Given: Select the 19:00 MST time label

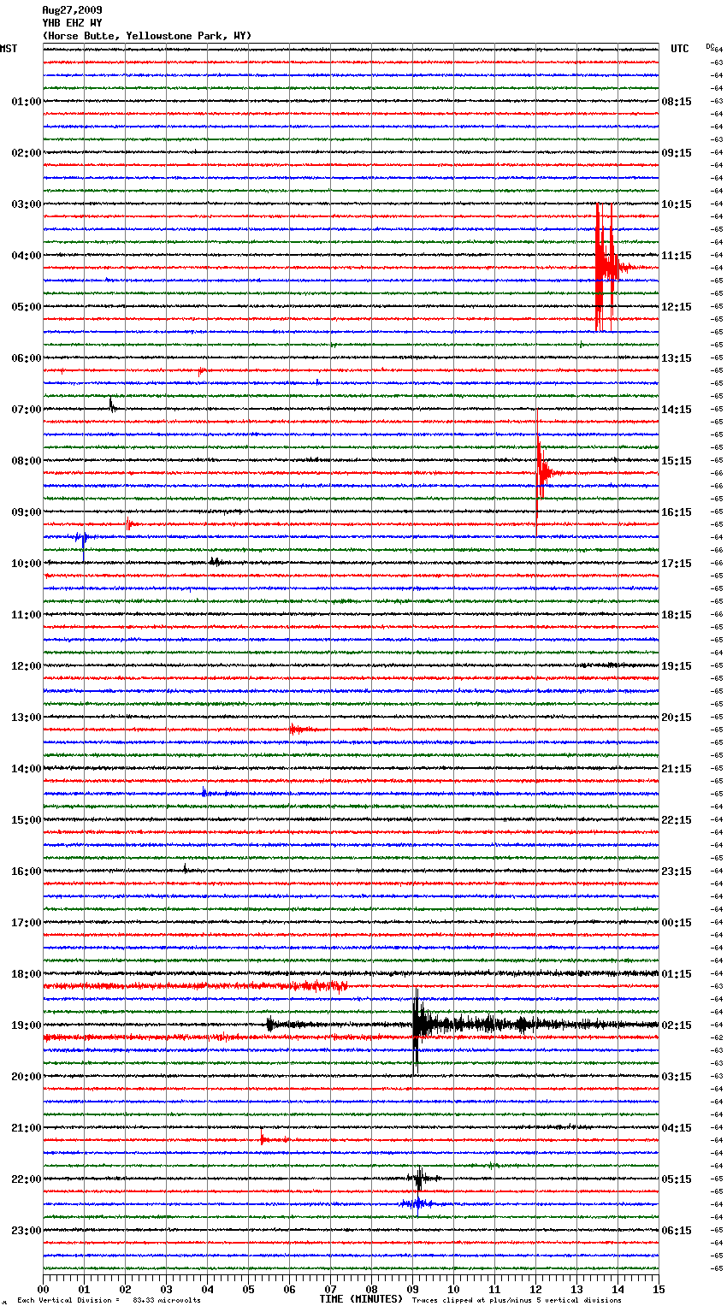Looking at the screenshot, I should [27, 1025].
